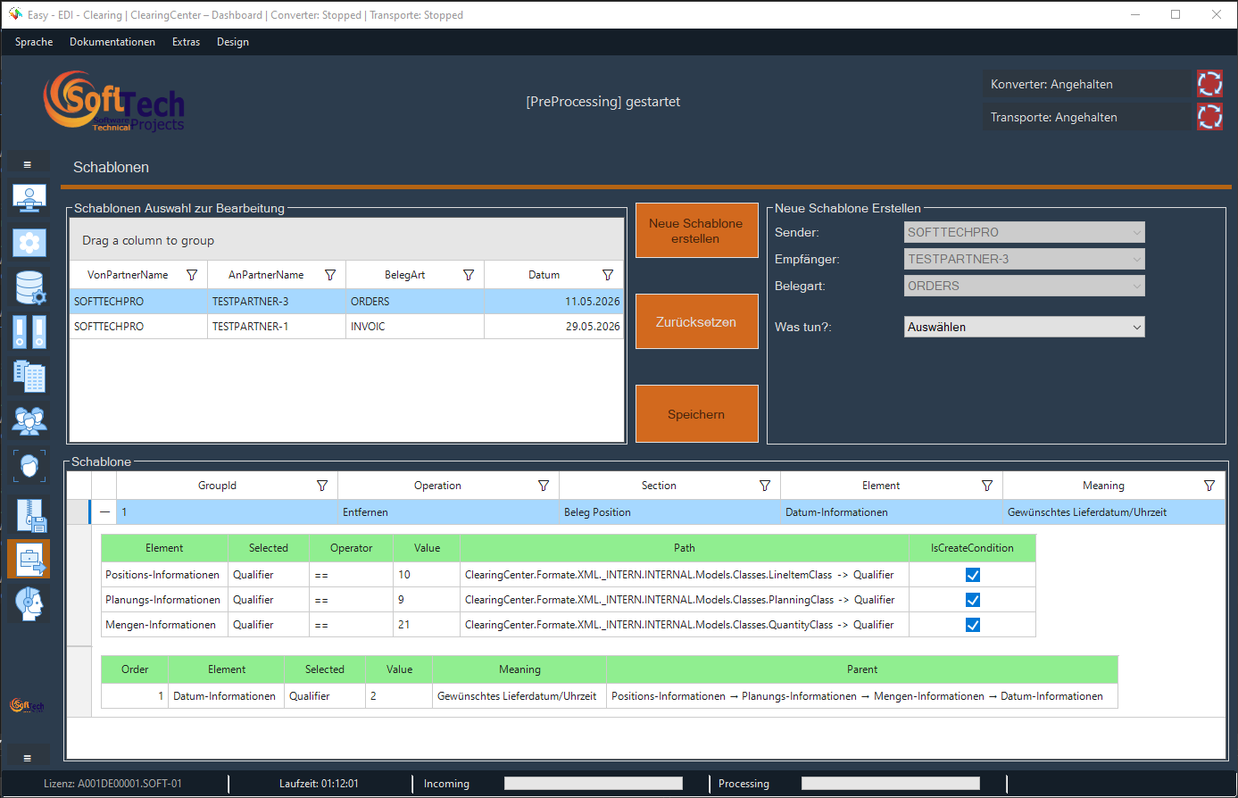Click the PlanningClass Qualifier path cell
The height and width of the screenshot is (798, 1238).
[685, 600]
